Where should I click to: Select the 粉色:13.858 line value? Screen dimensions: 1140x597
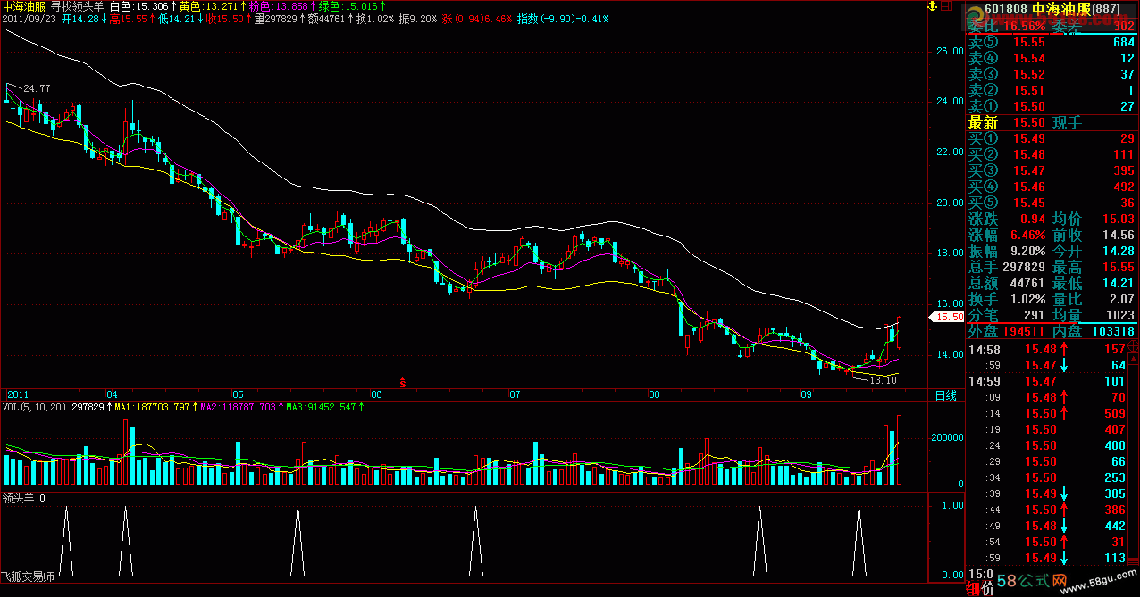(x=278, y=6)
